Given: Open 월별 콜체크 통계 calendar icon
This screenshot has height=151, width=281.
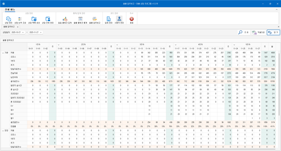Looking at the screenshot, I should pyautogui.click(x=80, y=20).
